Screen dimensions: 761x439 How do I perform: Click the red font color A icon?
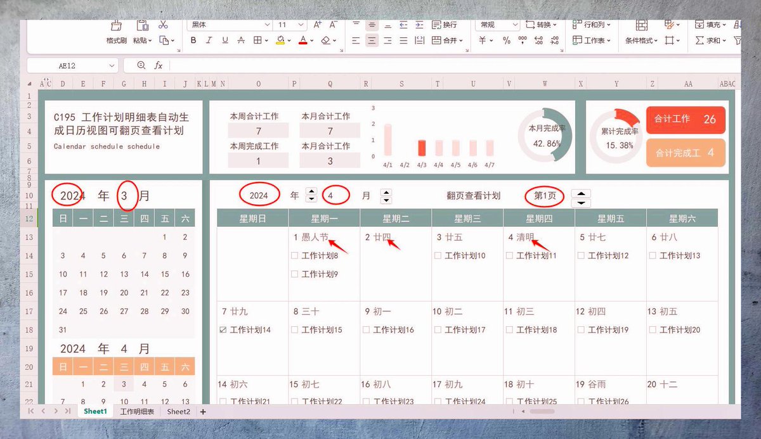302,40
